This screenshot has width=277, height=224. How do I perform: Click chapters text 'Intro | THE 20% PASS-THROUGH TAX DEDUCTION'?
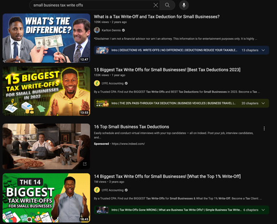(x=173, y=103)
